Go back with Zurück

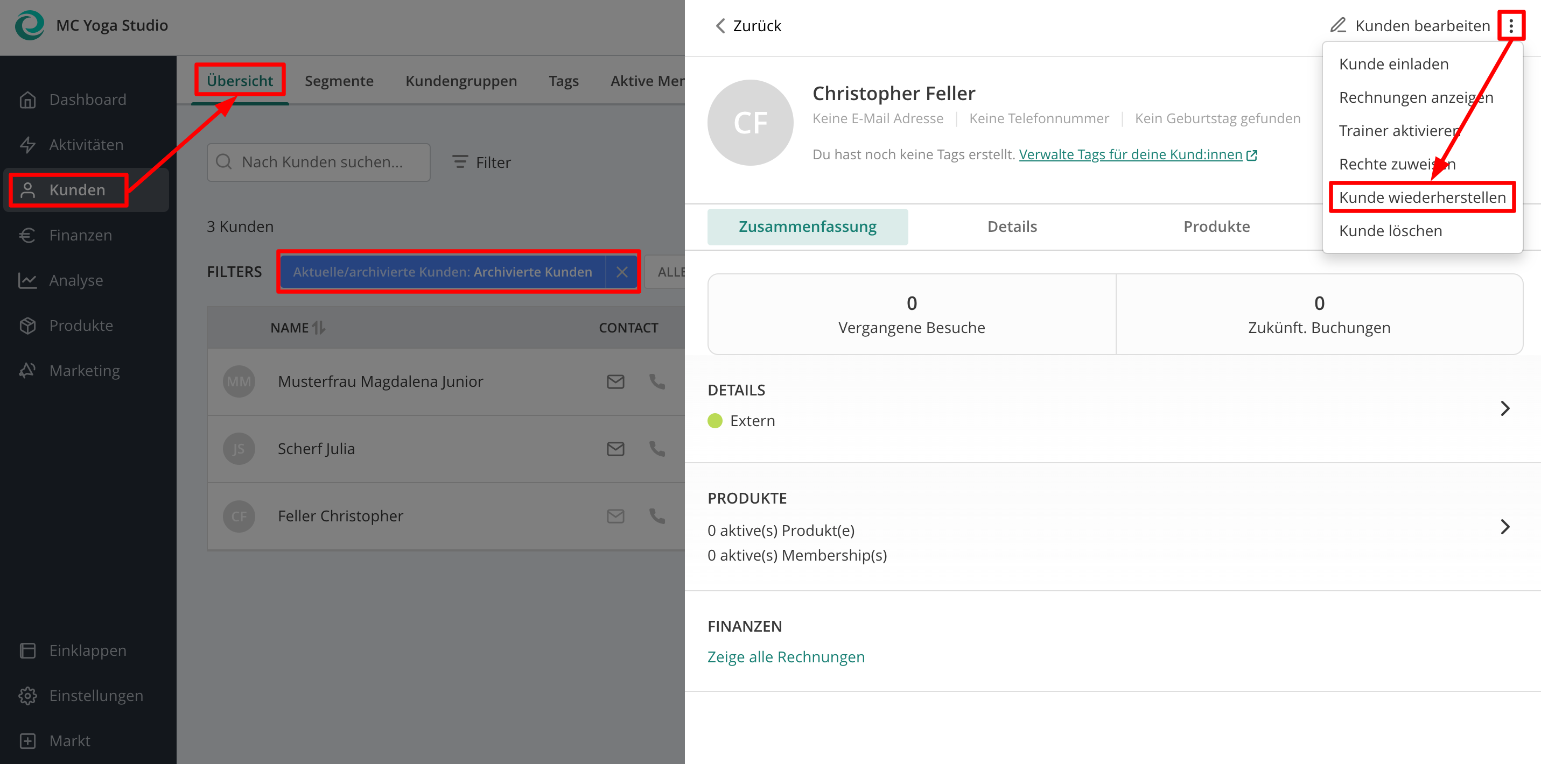click(x=748, y=26)
